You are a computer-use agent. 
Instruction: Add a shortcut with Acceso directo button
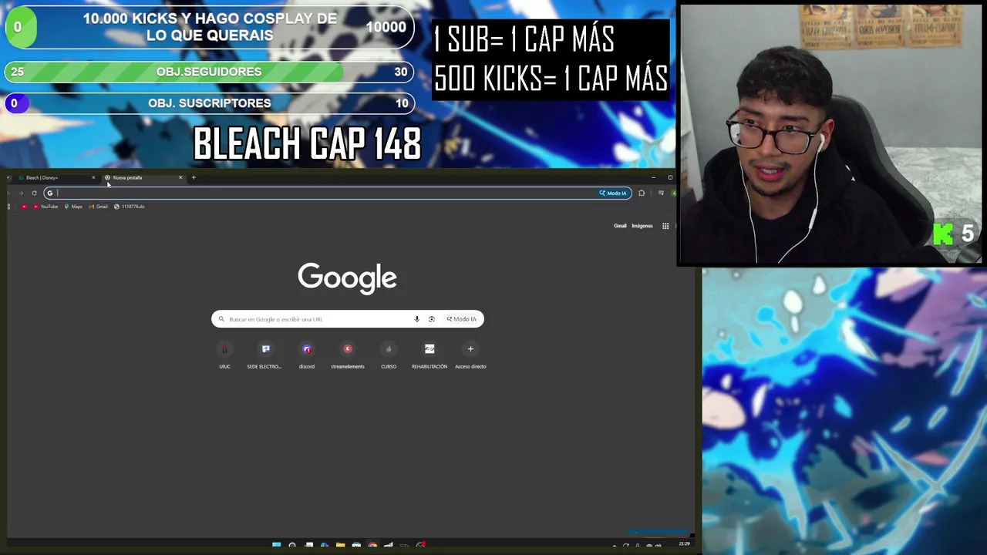pyautogui.click(x=470, y=355)
